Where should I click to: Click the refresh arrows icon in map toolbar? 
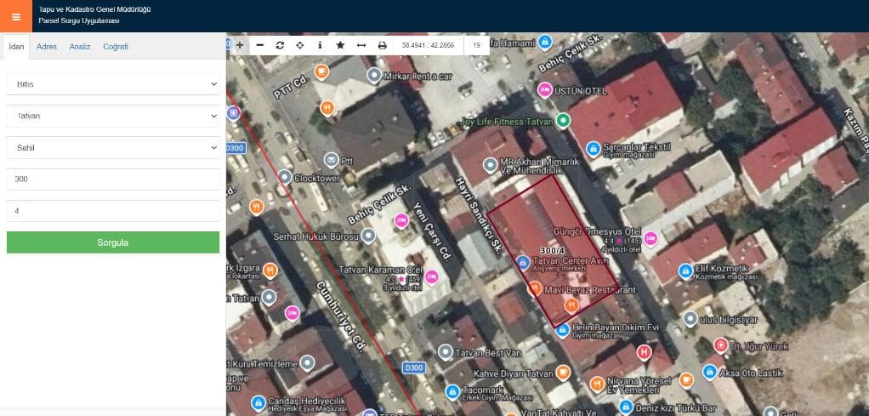(x=280, y=45)
